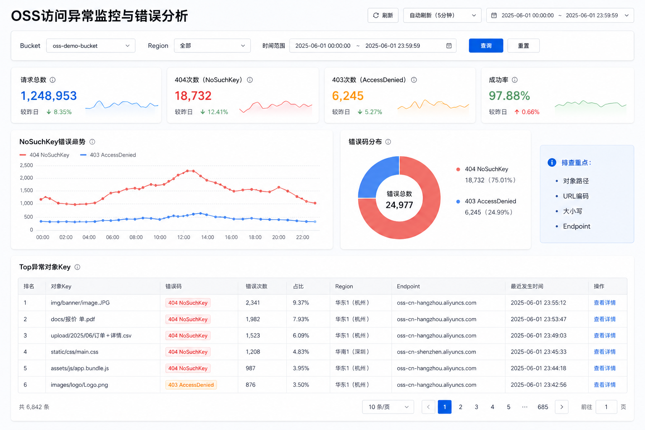Open 10 条/页 page size dropdown
The height and width of the screenshot is (430, 645).
pyautogui.click(x=388, y=407)
